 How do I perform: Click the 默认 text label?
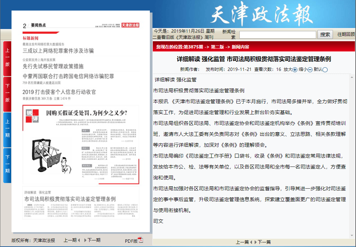click(x=318, y=69)
